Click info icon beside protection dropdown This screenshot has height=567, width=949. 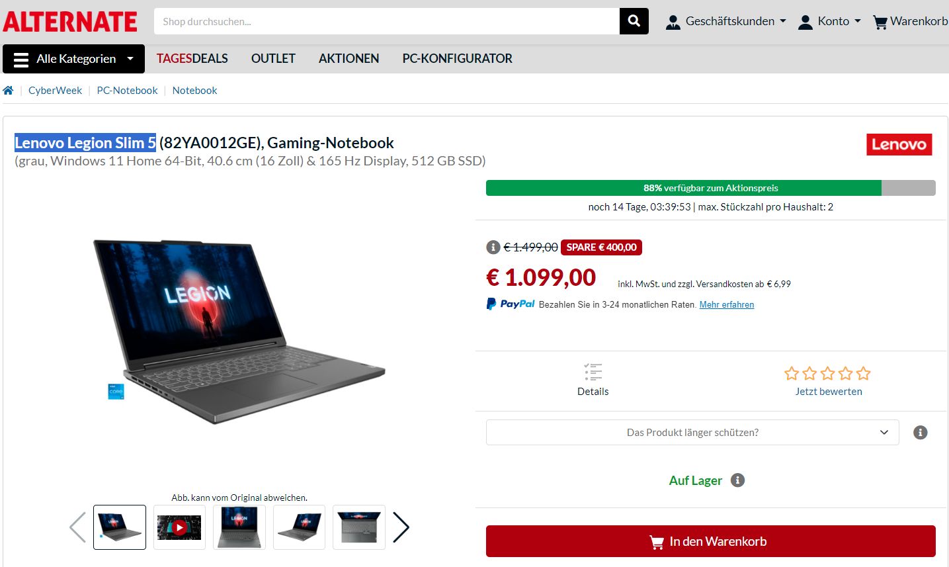[x=920, y=433]
